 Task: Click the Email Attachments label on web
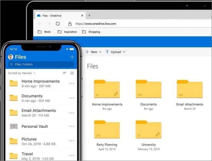coord(190,104)
